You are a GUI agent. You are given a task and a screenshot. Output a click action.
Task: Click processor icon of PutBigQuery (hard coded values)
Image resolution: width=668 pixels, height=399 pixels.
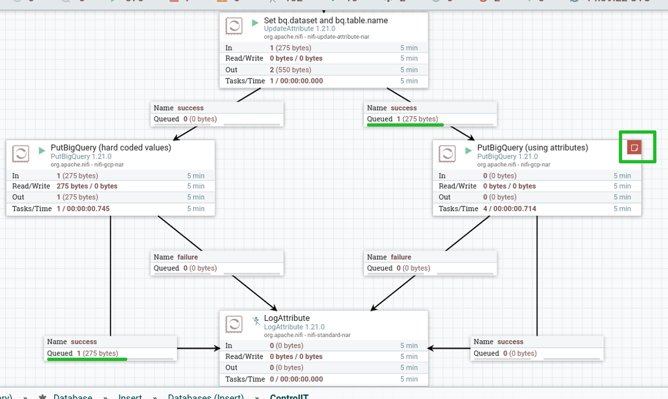tap(21, 154)
